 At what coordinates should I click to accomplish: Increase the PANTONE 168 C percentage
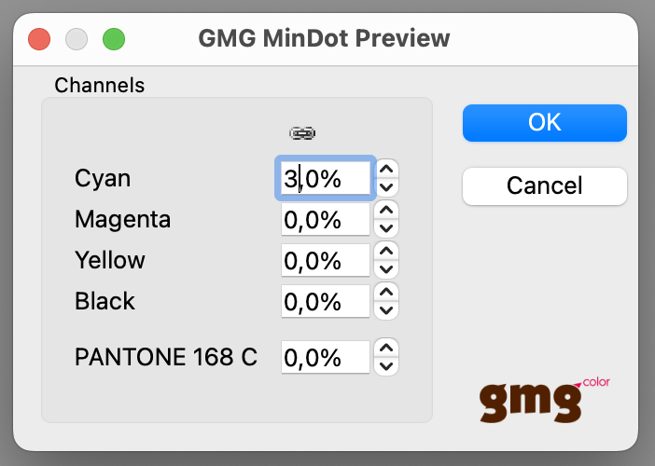click(x=386, y=348)
